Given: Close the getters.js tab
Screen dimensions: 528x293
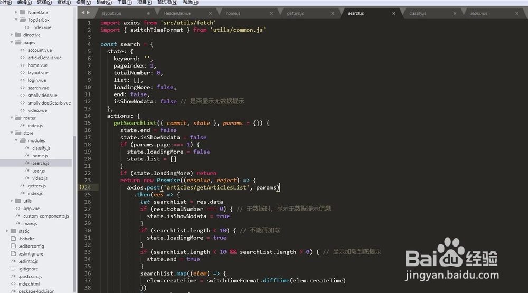Looking at the screenshot, I should [333, 14].
